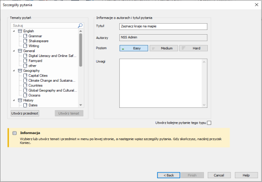Select the Oceans topic
The width and height of the screenshot is (262, 182).
pyautogui.click(x=34, y=96)
